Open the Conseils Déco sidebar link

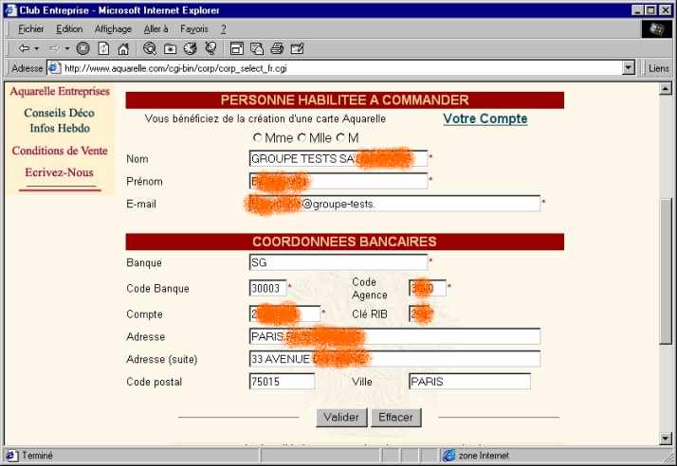tap(59, 113)
